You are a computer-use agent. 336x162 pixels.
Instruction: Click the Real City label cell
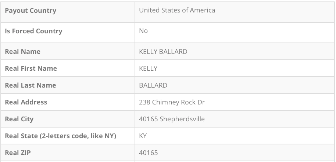(x=19, y=119)
